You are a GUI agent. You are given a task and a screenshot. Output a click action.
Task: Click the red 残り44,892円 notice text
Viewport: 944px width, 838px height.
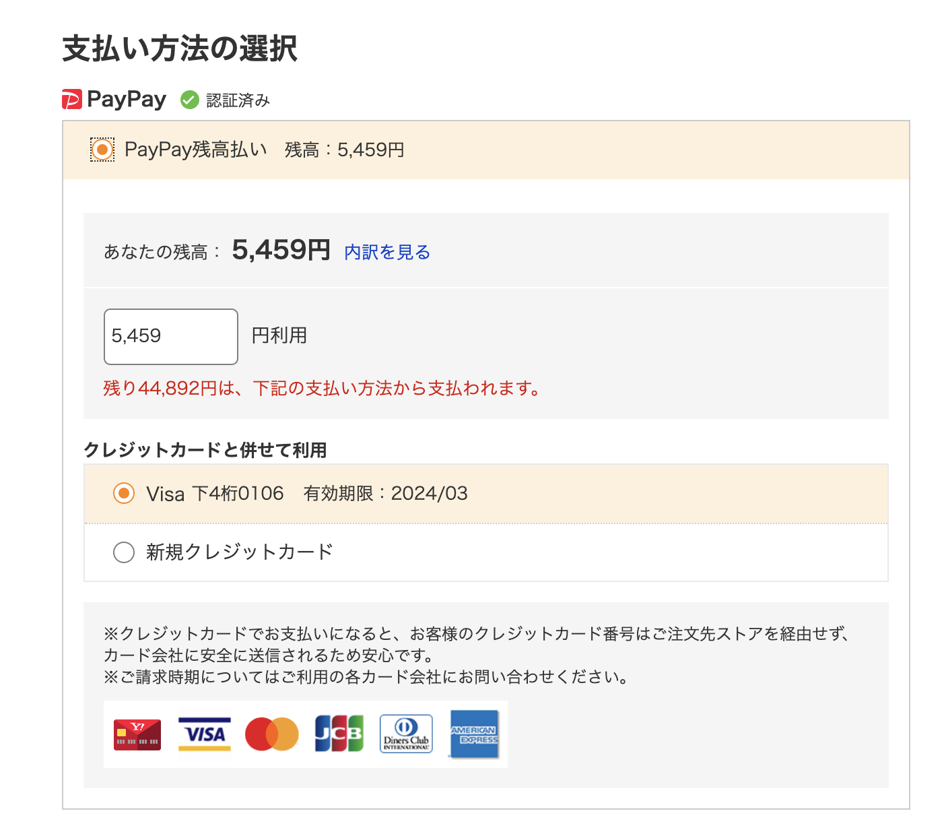tap(322, 389)
